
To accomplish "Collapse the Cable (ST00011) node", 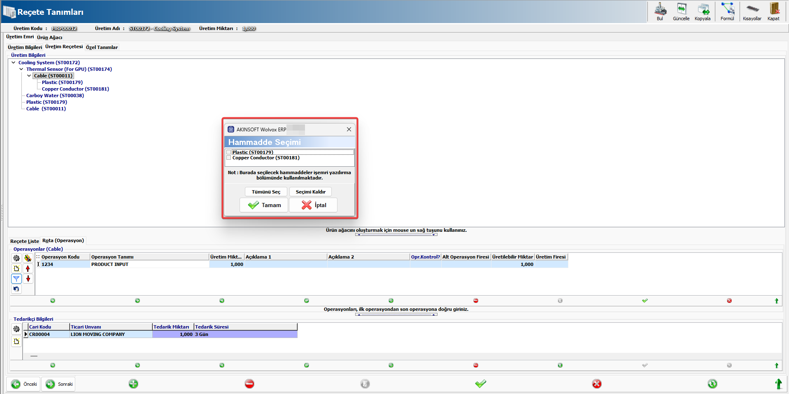I will [x=29, y=76].
